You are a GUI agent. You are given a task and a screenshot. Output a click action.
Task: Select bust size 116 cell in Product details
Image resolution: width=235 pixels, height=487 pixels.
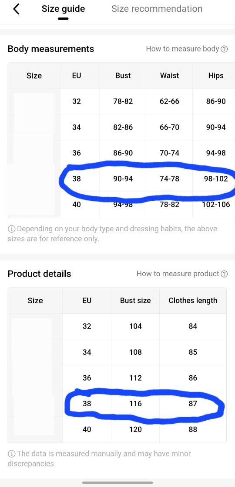pyautogui.click(x=135, y=404)
